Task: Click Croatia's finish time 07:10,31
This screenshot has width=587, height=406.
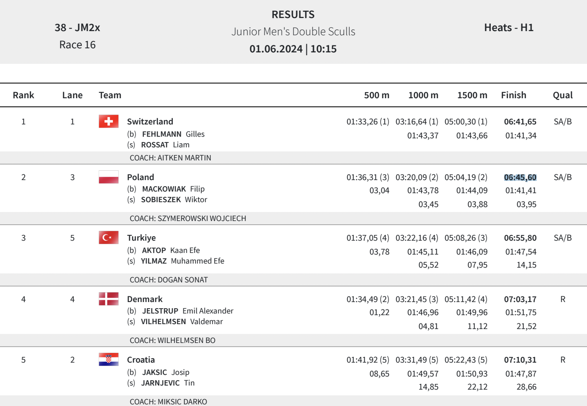Action: 520,360
